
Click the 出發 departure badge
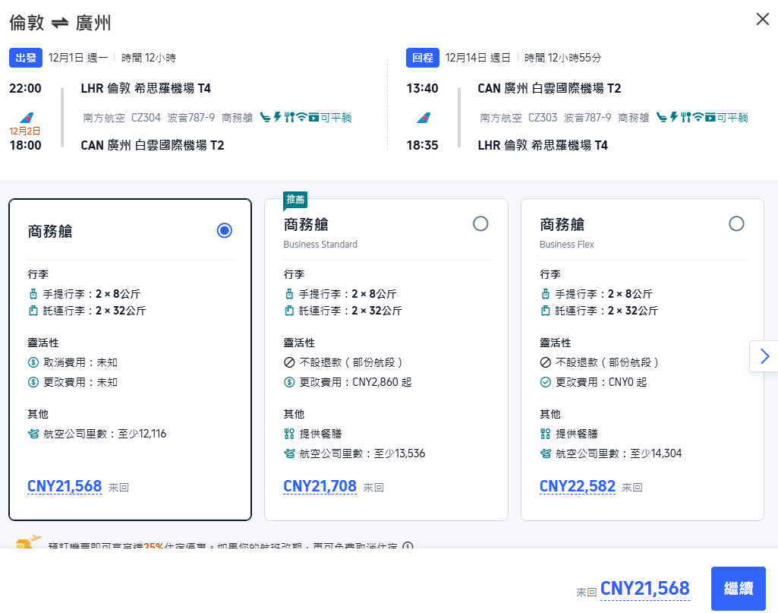[x=26, y=58]
